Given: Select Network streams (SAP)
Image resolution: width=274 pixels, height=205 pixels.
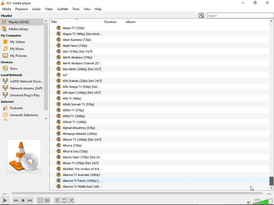Looking at the screenshot, I should coord(22,88).
